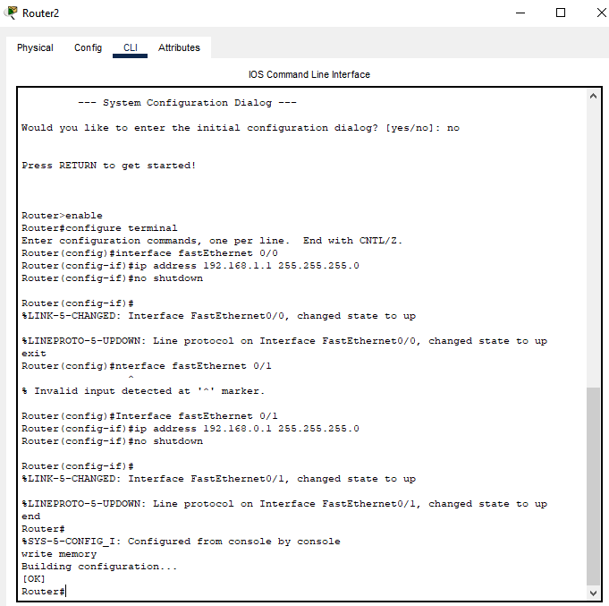Click 'Router>enable' line

coord(62,216)
